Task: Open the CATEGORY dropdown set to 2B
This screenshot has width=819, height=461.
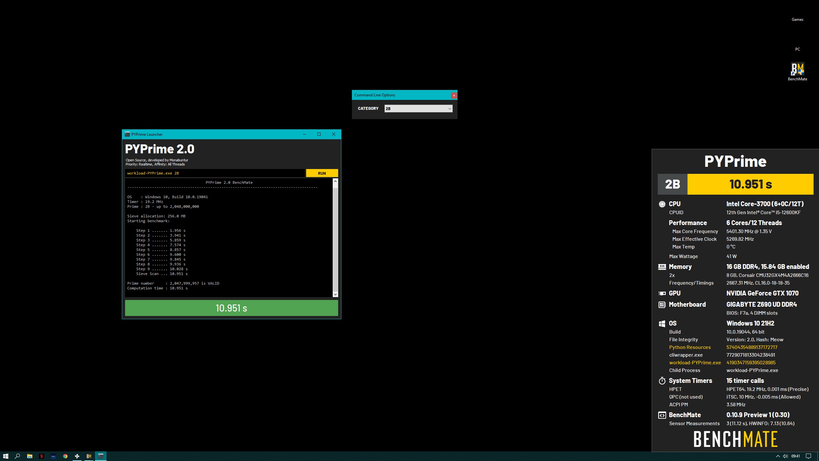Action: click(418, 109)
